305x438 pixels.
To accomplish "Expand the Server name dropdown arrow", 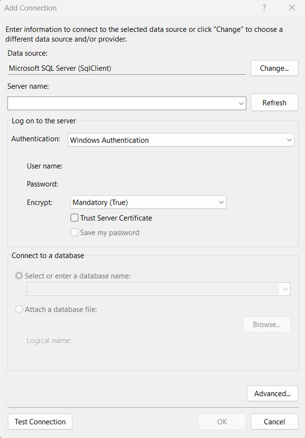I will (x=241, y=103).
